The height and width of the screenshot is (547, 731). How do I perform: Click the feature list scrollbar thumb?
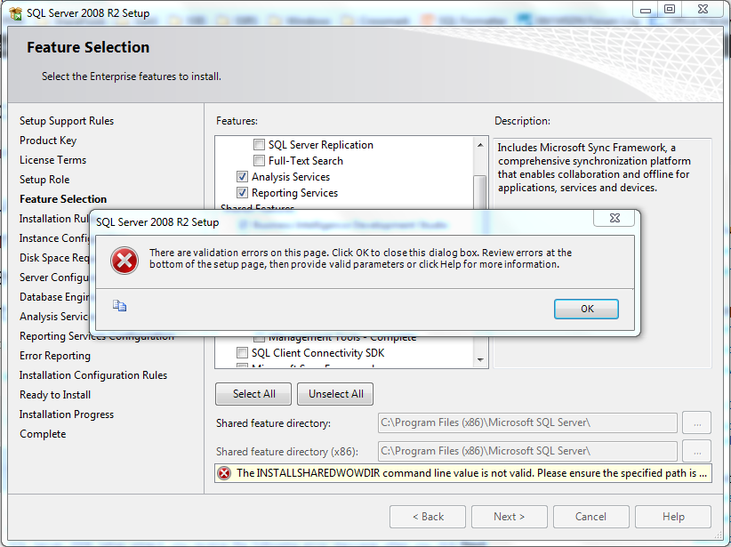click(480, 192)
